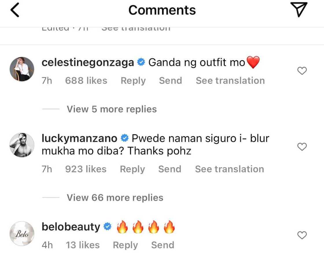
Task: Like belobeauty's fire emoji comment
Action: [x=302, y=235]
